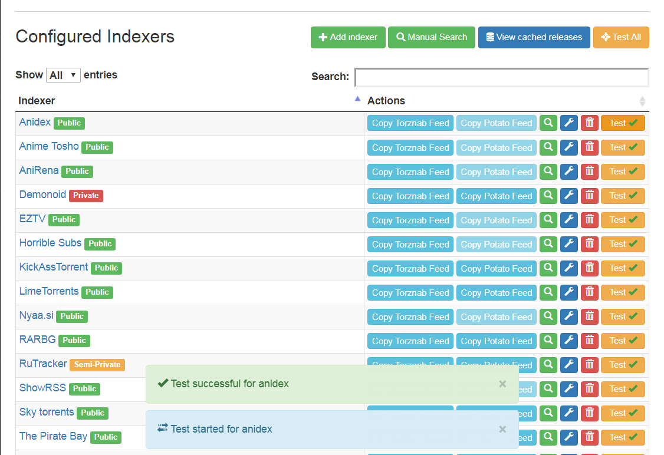Open the wrench settings for KickAssTorrent
This screenshot has width=664, height=455.
[x=568, y=268]
